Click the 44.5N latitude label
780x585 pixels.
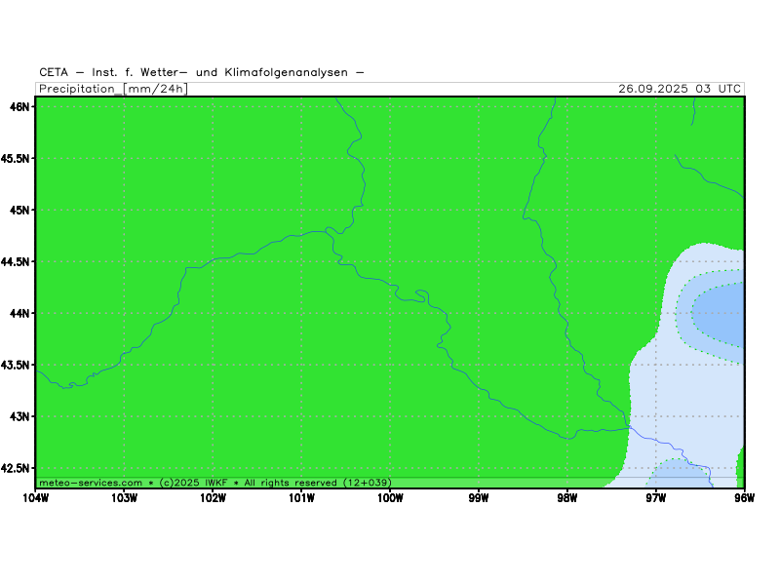tap(16, 261)
